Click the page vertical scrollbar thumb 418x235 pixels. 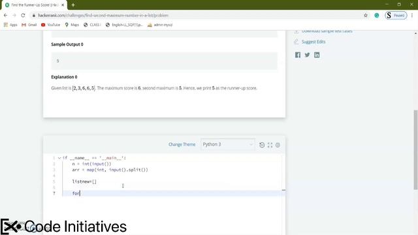point(415,149)
